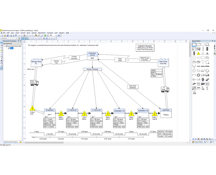
Task: Select the telephone shape in the Shape Palettes
Action: point(198,84)
